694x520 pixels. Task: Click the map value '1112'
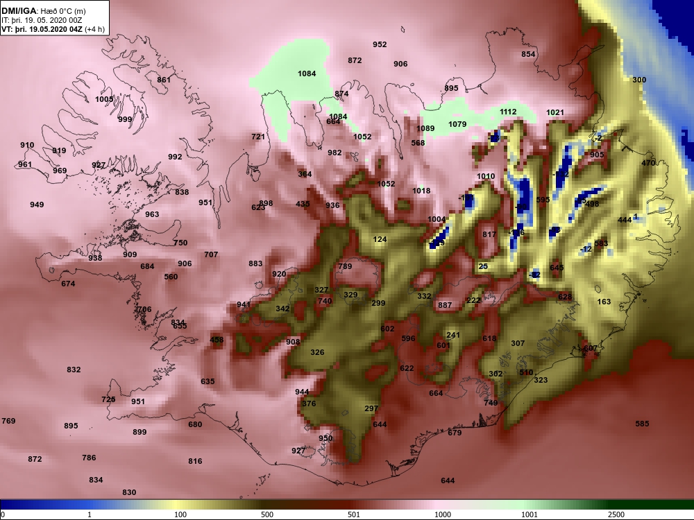pos(508,112)
